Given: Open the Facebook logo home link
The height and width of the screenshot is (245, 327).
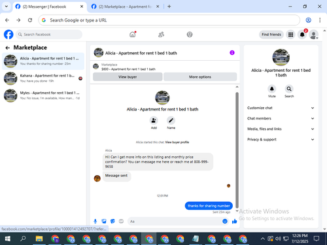Looking at the screenshot, I should pos(9,35).
